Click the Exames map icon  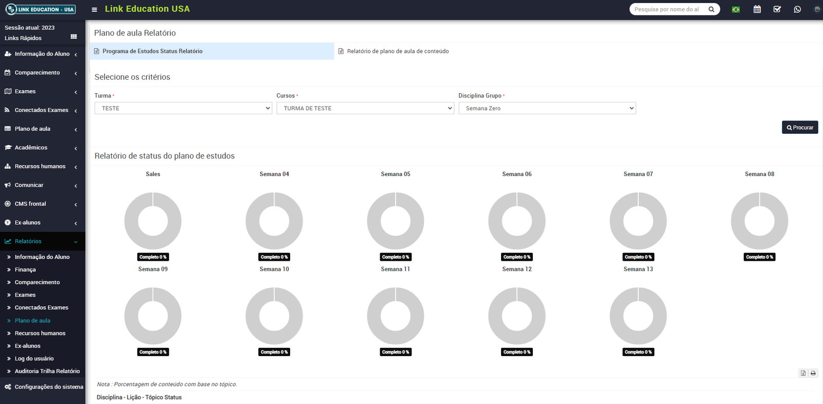coord(8,91)
